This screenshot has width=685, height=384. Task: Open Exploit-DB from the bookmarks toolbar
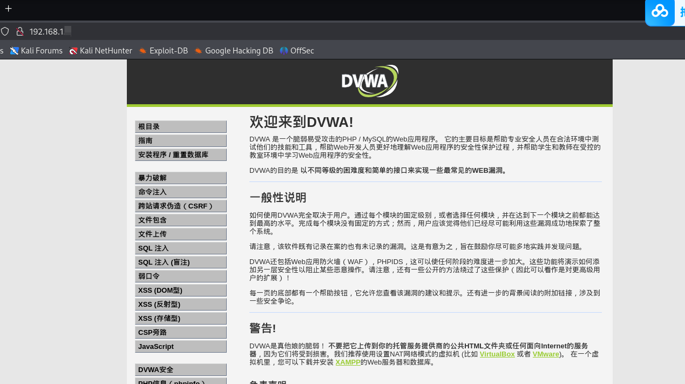pyautogui.click(x=143, y=50)
